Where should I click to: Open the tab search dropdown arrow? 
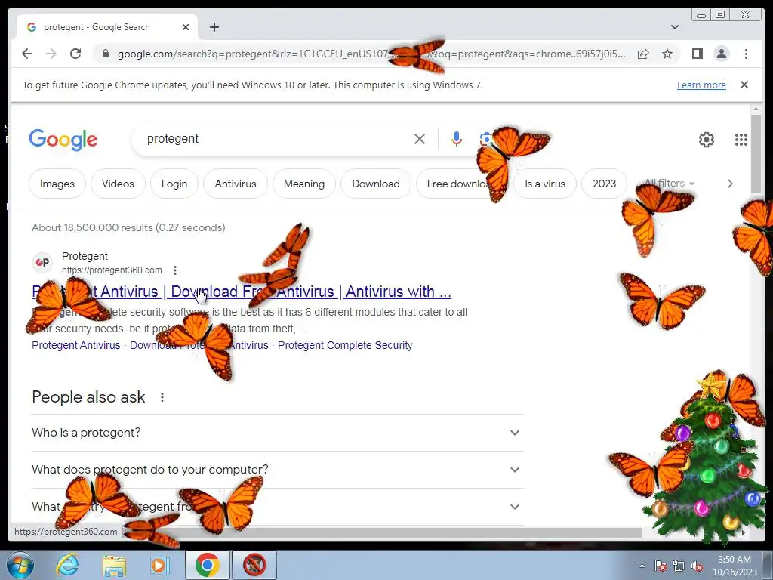tap(674, 27)
